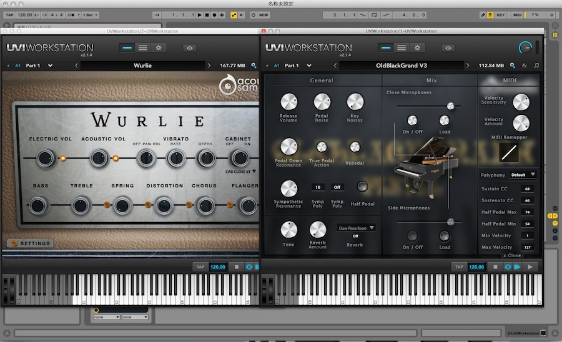Open CAB CLOSE ST cabinet dropdown
This screenshot has width=562, height=342.
240,172
